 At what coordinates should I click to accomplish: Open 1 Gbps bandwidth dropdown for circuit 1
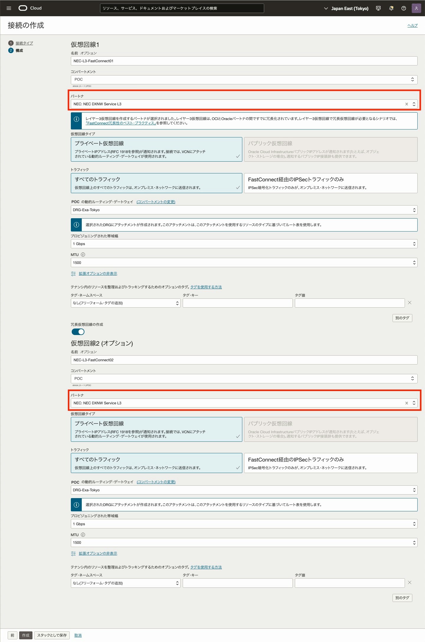click(x=244, y=244)
